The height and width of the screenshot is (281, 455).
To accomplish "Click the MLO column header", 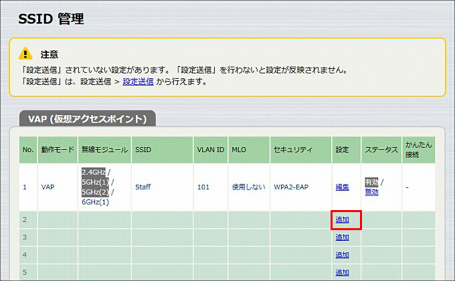I will pyautogui.click(x=249, y=150).
